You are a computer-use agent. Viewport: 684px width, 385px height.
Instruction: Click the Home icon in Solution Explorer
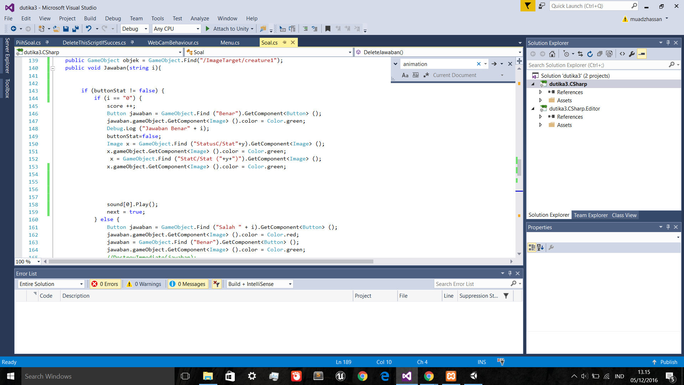point(552,54)
